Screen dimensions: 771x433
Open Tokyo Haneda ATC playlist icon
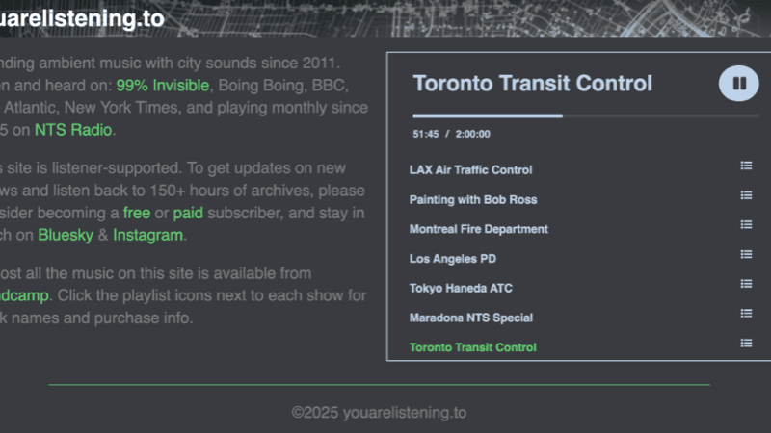[x=746, y=284]
